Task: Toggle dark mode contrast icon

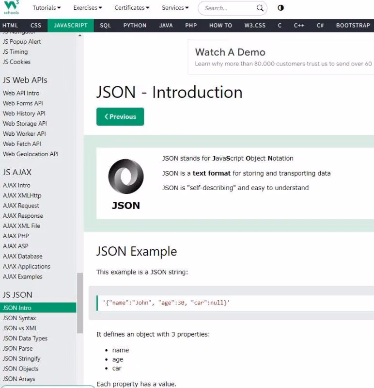Action: (280, 8)
